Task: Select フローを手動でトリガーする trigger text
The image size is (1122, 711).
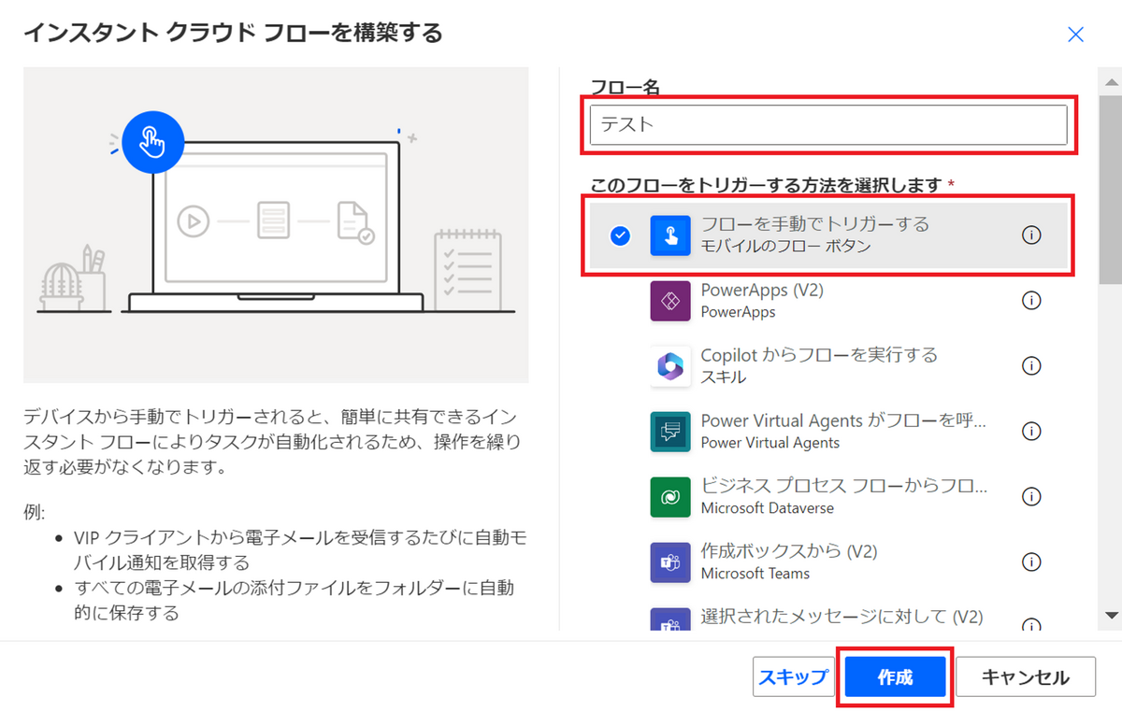Action: tap(815, 224)
